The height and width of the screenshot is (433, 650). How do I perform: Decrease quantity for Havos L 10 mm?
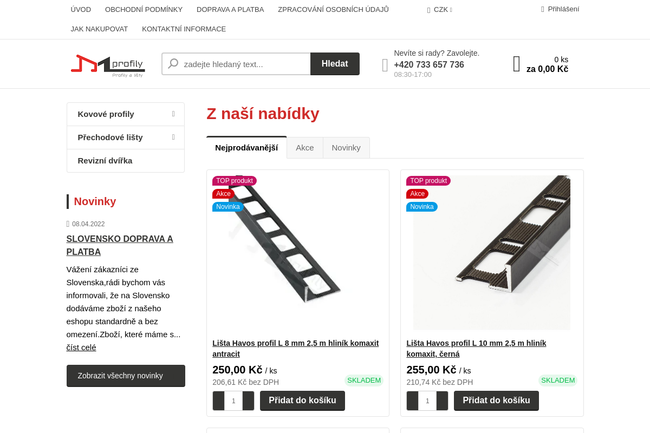[413, 401]
